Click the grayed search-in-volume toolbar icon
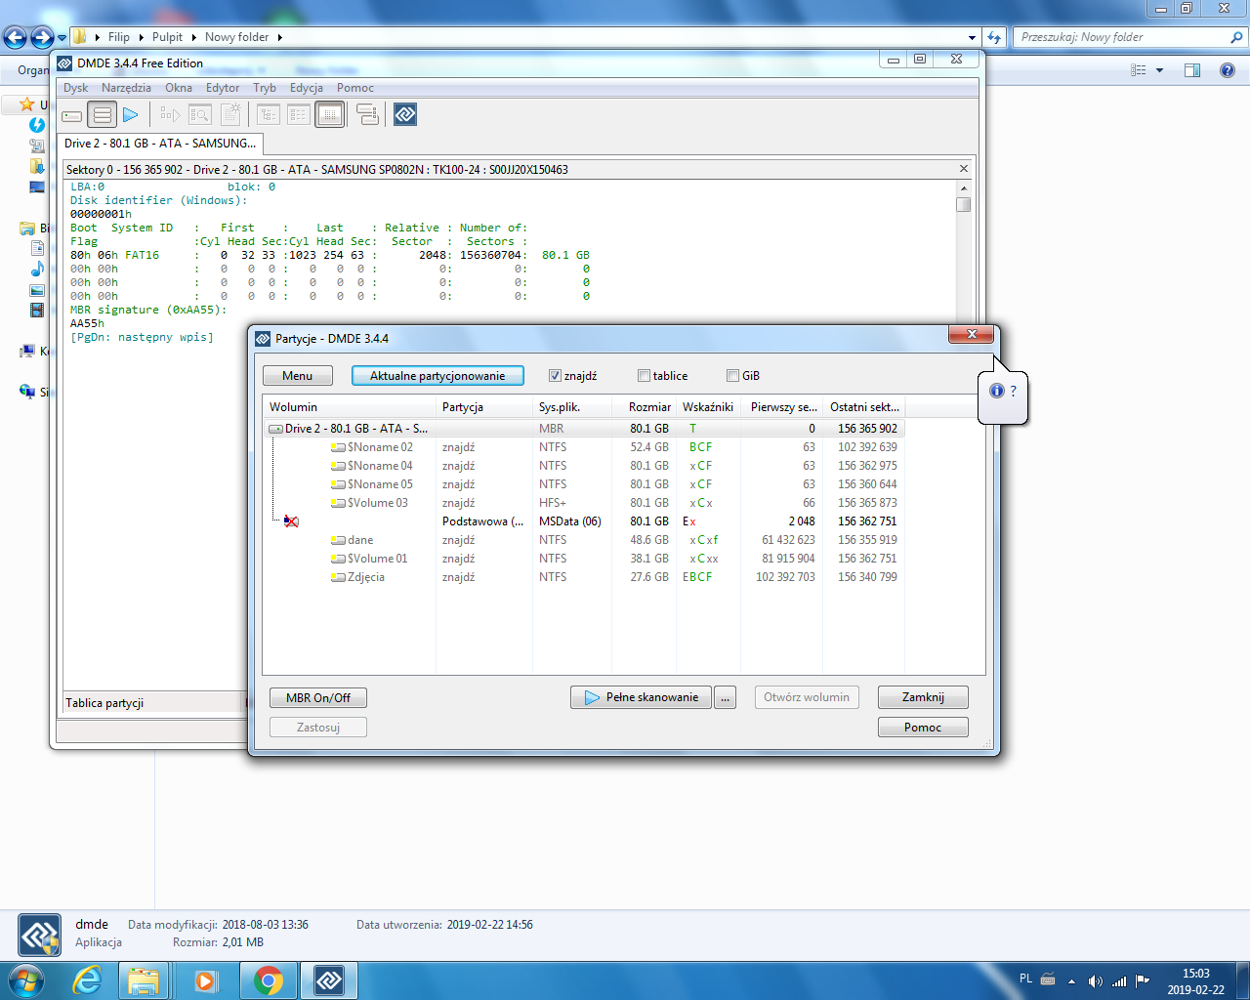 (199, 115)
